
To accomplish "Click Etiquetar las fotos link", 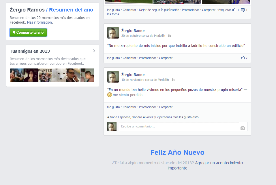I will (225, 10).
